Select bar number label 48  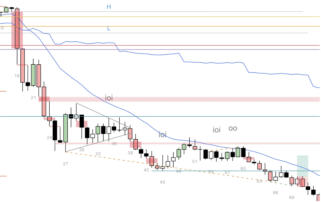179,171
